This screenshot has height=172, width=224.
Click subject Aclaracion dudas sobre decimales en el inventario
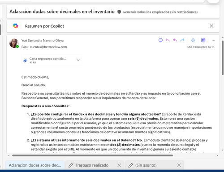[62, 12]
